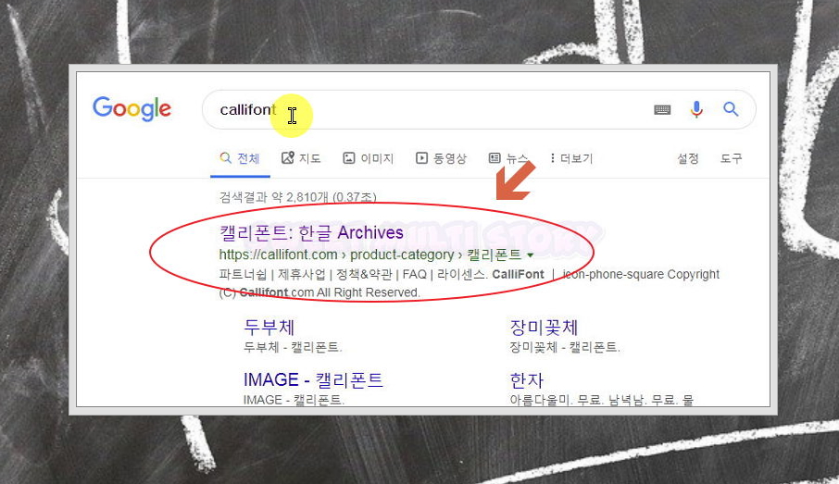Viewport: 839px width, 484px height.
Task: Click the callifont.com result URL
Action: coord(369,254)
